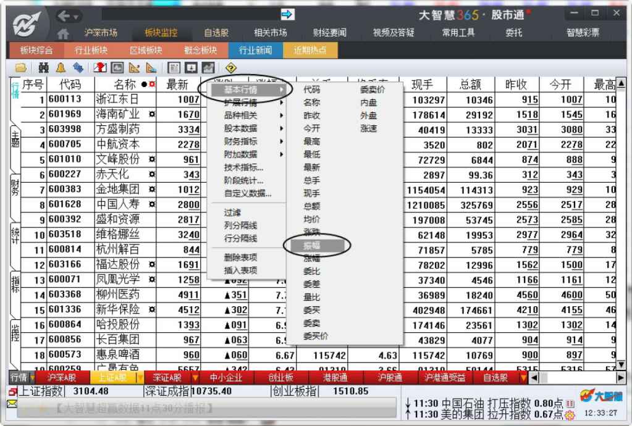Expand the 附加数据 submenu
Screen dimensions: 632x426
click(x=249, y=154)
